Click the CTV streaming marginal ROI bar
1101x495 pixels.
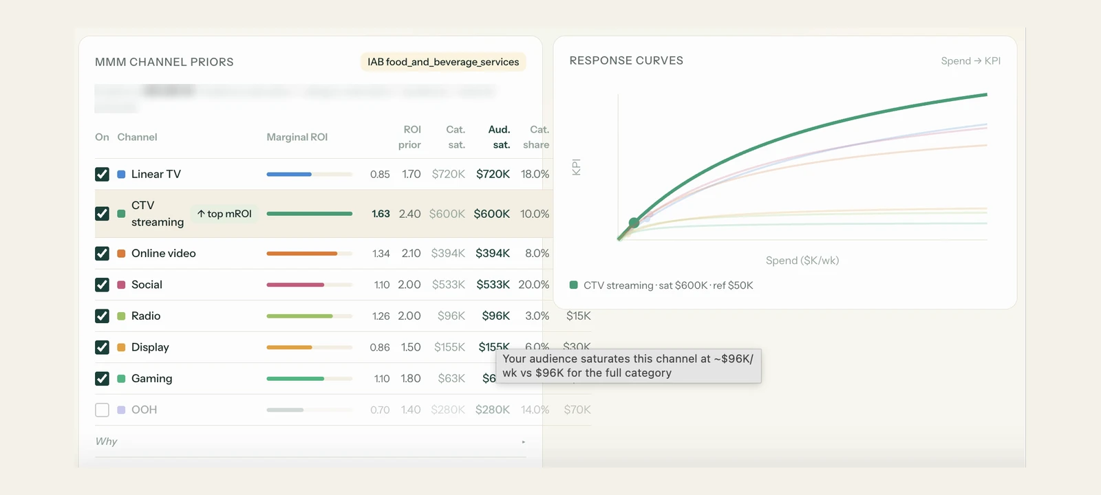click(310, 214)
